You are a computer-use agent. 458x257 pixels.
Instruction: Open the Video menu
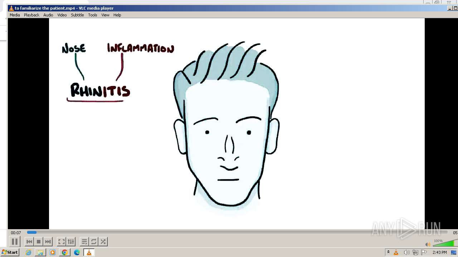62,15
